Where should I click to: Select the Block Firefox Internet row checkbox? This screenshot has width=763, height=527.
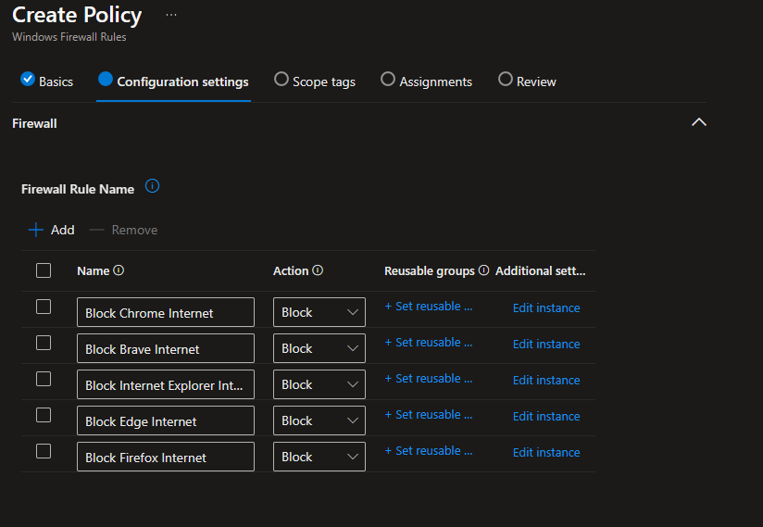click(x=44, y=451)
